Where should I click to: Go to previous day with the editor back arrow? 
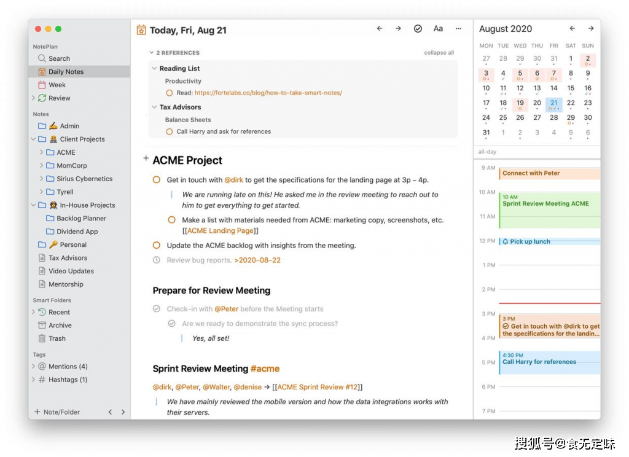pyautogui.click(x=380, y=28)
